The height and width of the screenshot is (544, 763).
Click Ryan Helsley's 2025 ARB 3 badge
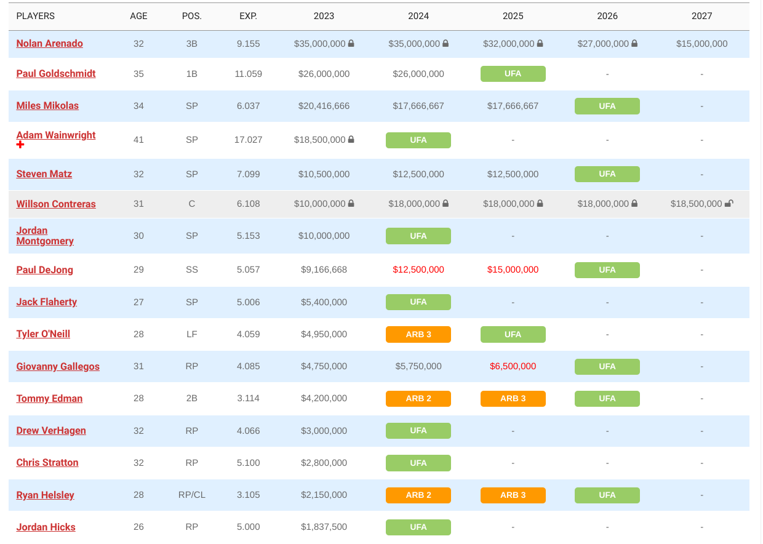click(513, 495)
